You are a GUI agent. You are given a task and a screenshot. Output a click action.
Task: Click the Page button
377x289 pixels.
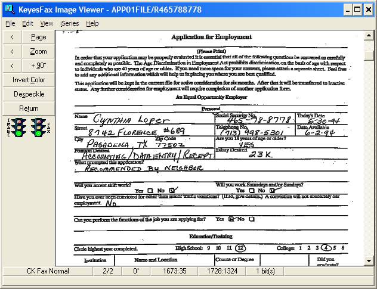click(x=38, y=37)
